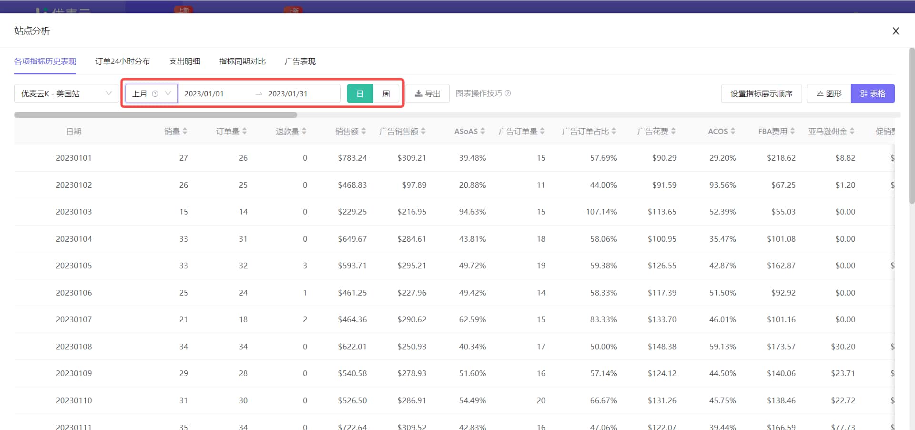Open the 优麦云K - 美国站 site dropdown
This screenshot has width=915, height=430.
pos(66,93)
